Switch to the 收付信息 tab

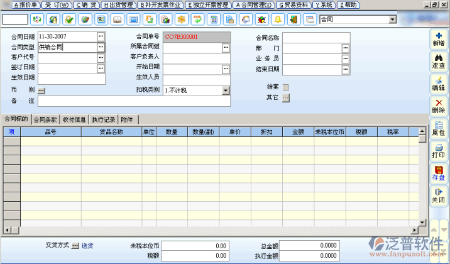point(75,119)
